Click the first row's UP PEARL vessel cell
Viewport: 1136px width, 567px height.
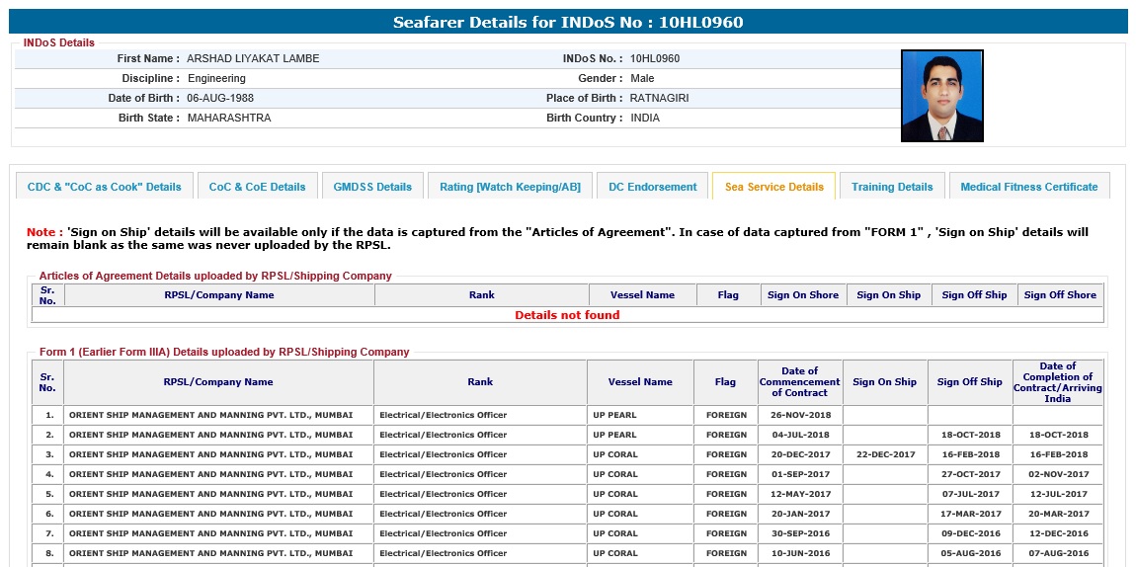[614, 415]
